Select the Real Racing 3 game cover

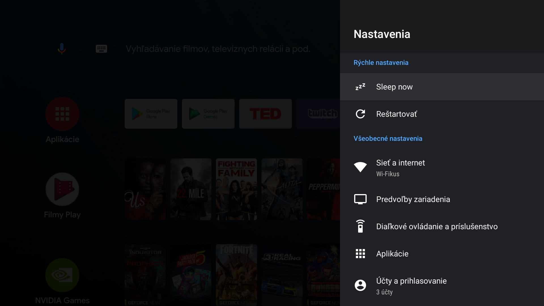point(282,275)
